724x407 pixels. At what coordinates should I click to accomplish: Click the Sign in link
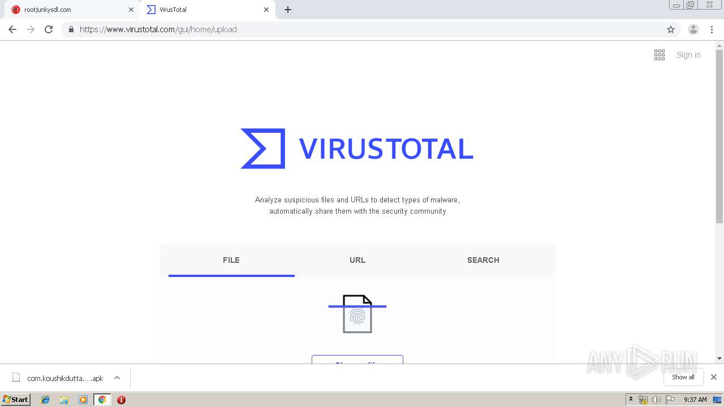[688, 55]
